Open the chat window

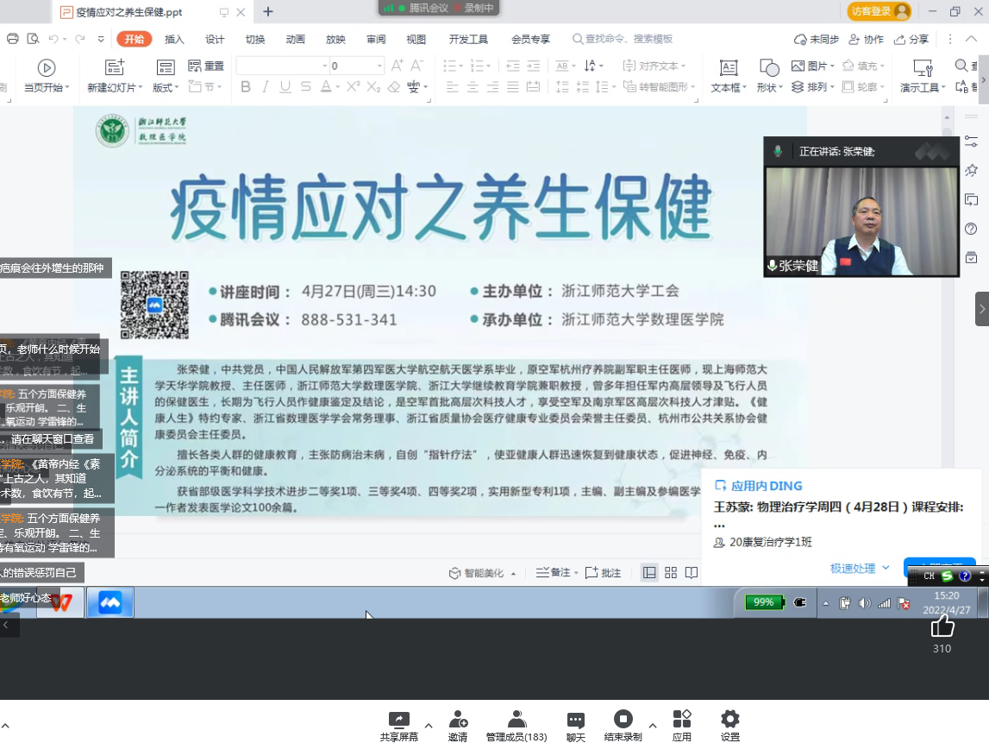tap(575, 720)
